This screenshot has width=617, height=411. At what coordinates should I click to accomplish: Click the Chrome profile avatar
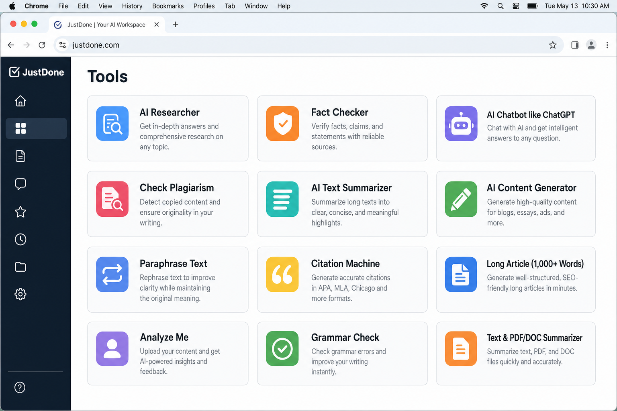(591, 45)
